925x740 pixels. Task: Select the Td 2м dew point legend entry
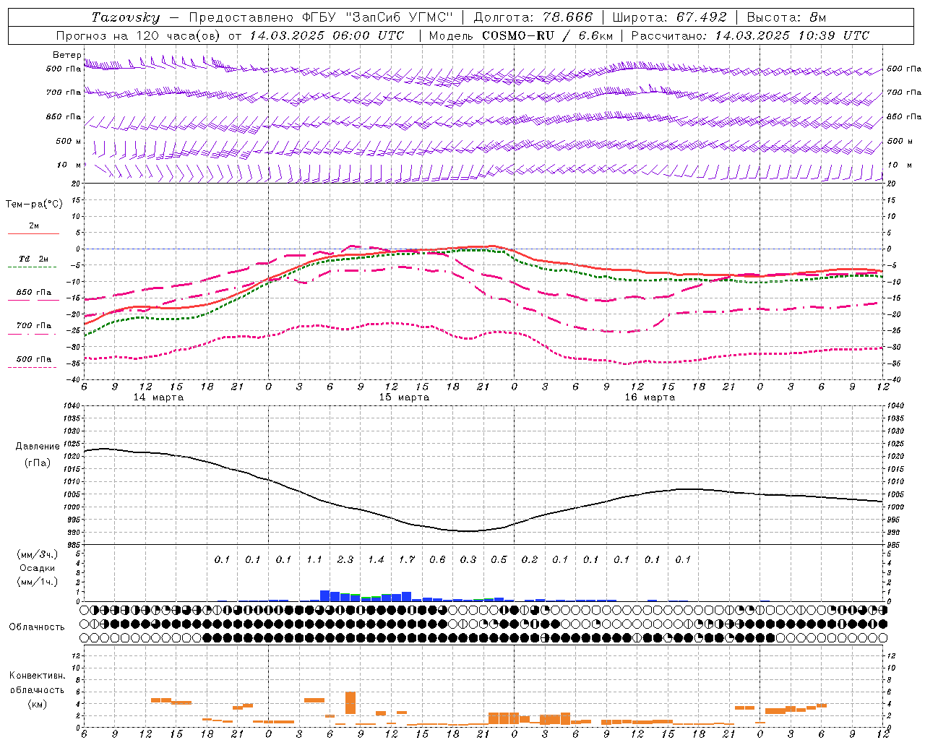click(x=34, y=259)
